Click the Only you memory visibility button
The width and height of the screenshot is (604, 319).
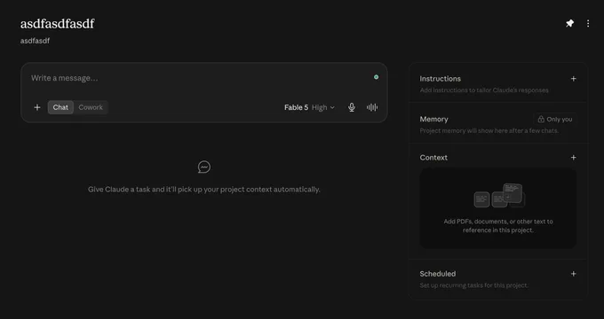[x=554, y=119]
